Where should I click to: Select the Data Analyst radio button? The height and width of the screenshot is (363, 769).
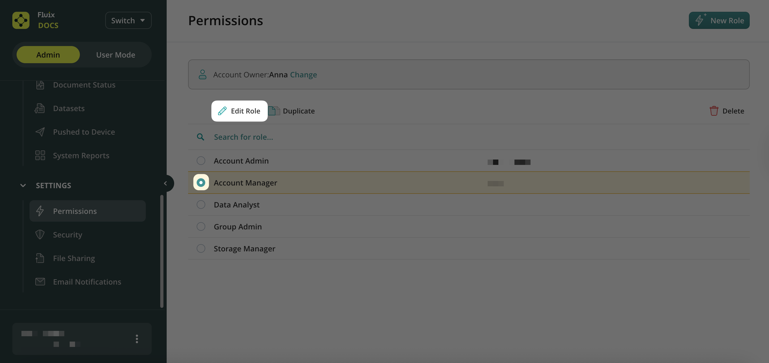click(201, 205)
